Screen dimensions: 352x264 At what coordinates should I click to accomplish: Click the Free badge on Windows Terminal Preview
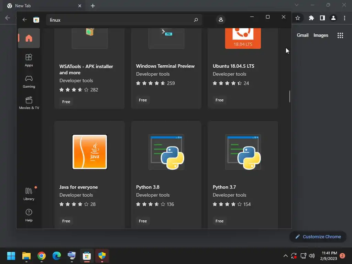pyautogui.click(x=143, y=100)
